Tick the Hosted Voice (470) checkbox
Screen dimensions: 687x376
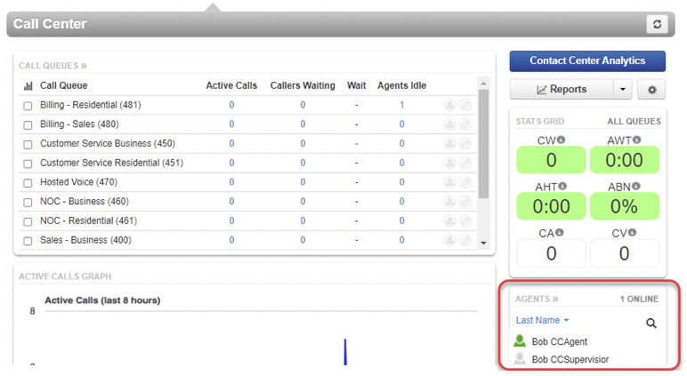tap(28, 183)
